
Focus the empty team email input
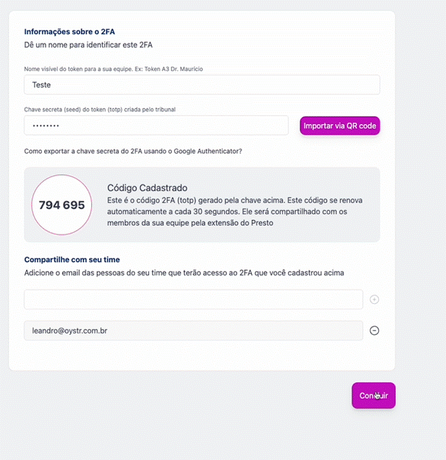click(193, 300)
